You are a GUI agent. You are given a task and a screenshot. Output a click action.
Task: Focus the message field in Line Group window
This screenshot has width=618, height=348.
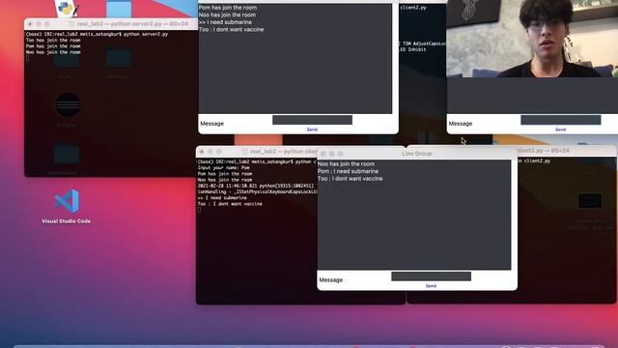coord(432,276)
